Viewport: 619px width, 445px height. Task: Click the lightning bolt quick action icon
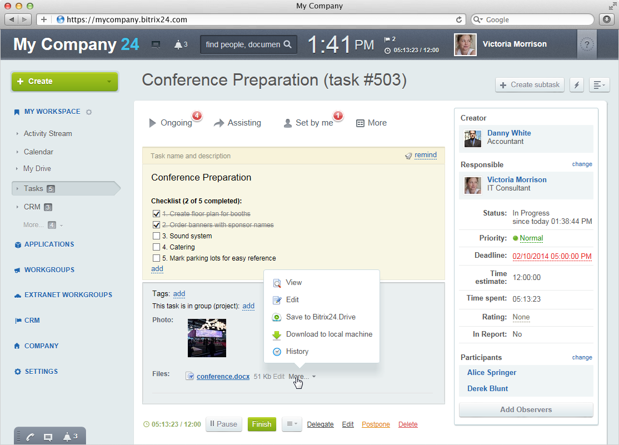coord(576,85)
